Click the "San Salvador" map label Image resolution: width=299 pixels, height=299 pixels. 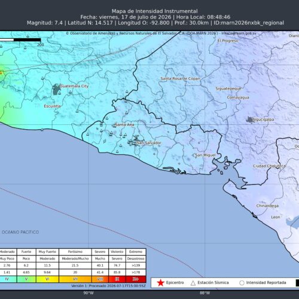click(149, 143)
